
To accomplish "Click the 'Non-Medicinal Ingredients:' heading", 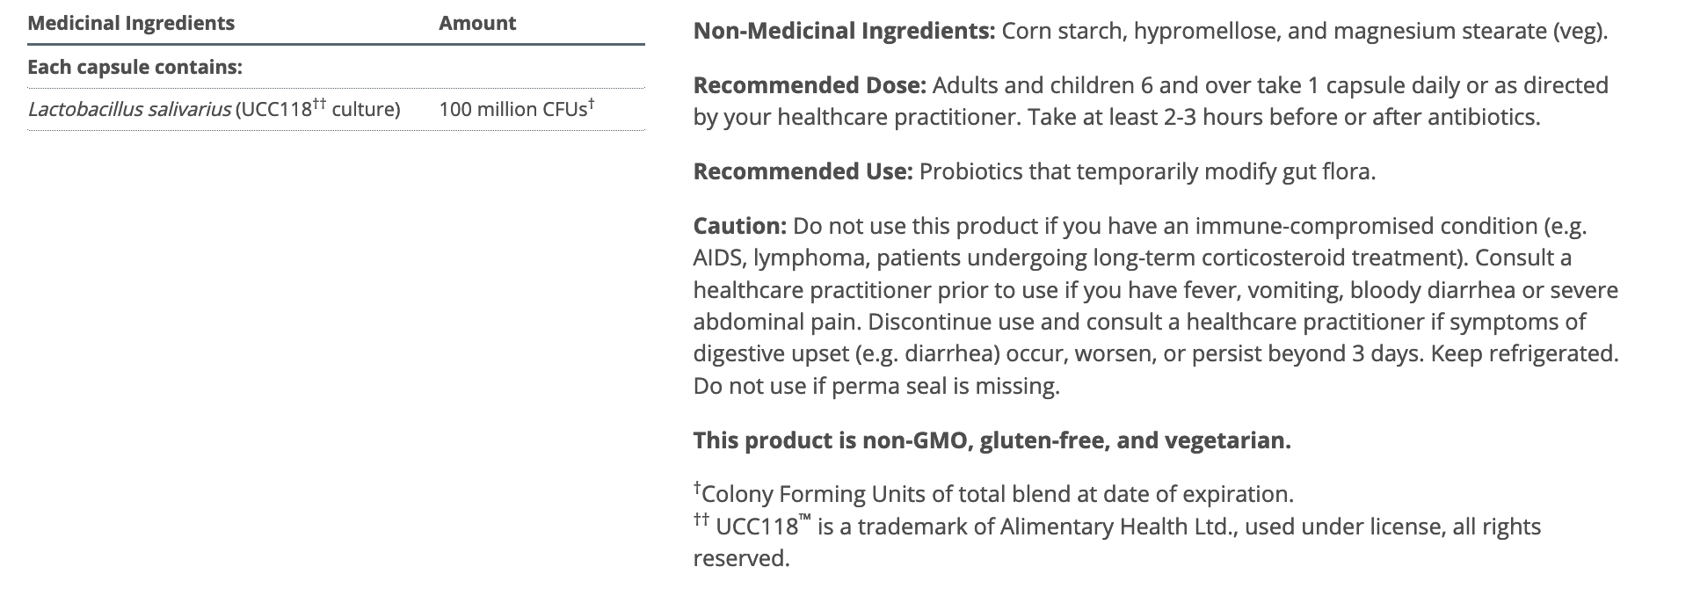I will click(x=844, y=31).
